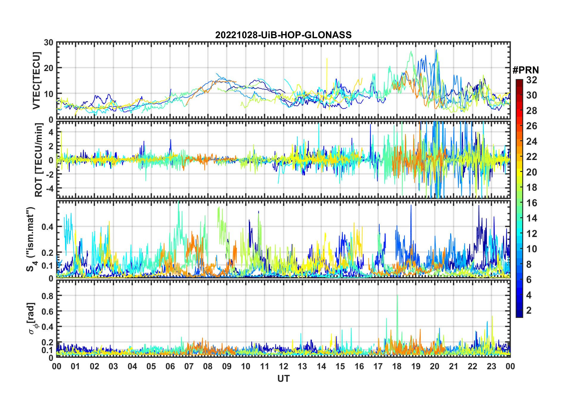
Task: Click x-axis hour tick 11
Action: [265, 366]
